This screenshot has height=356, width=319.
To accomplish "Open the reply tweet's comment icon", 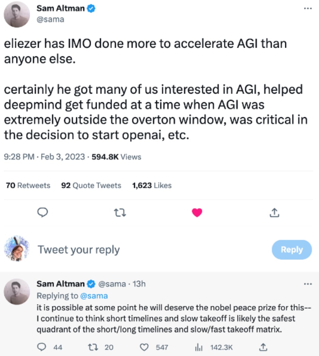I will [x=42, y=347].
